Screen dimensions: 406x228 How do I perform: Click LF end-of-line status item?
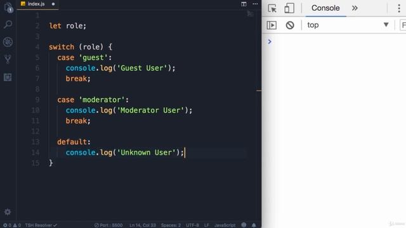(206, 225)
